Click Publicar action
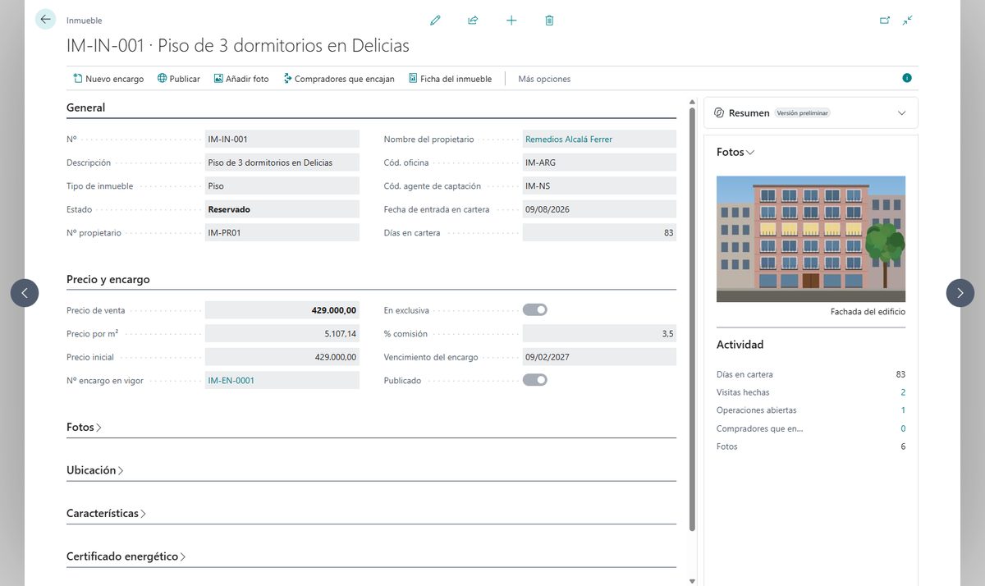Viewport: 985px width, 586px height. tap(178, 79)
